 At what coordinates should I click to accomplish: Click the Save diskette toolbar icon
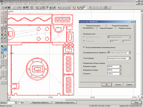click(x=9, y=8)
